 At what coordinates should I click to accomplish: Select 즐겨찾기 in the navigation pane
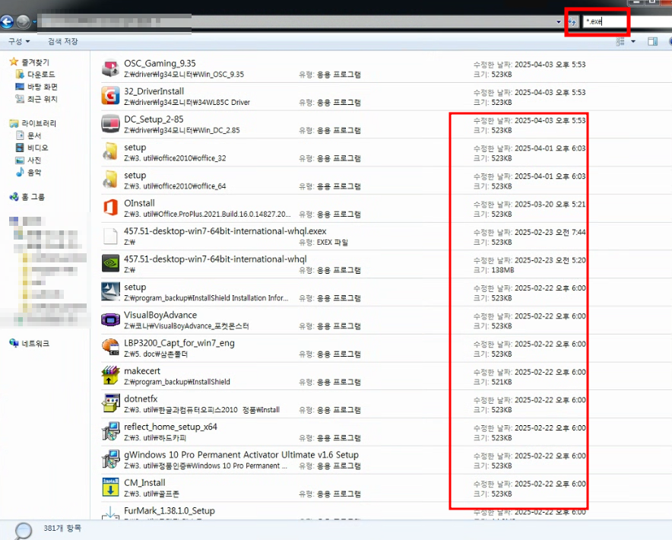click(x=35, y=62)
